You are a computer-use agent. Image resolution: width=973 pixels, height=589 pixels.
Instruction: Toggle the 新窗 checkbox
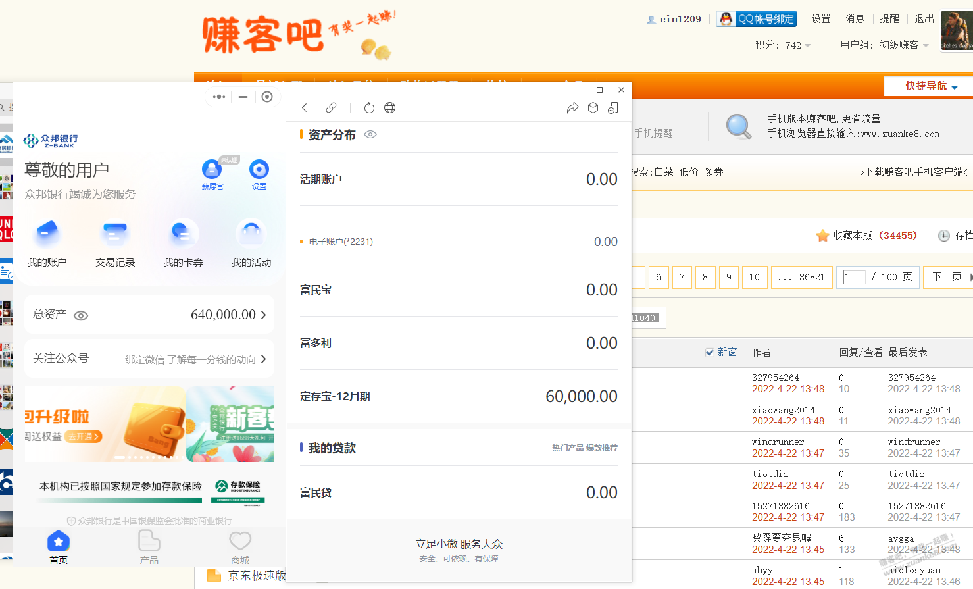[x=710, y=353]
